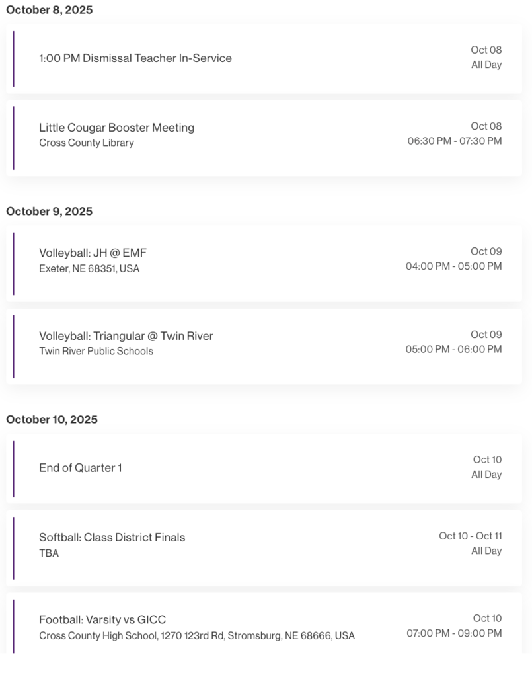Select the Volleyball: JH @ EMF event
532x677 pixels.
[x=93, y=253]
